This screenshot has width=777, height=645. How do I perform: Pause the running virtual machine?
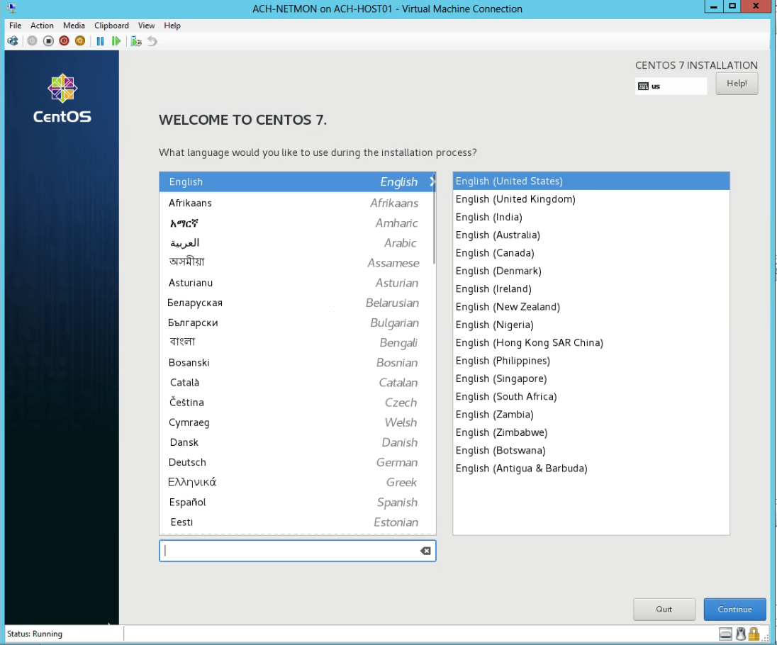pos(99,40)
